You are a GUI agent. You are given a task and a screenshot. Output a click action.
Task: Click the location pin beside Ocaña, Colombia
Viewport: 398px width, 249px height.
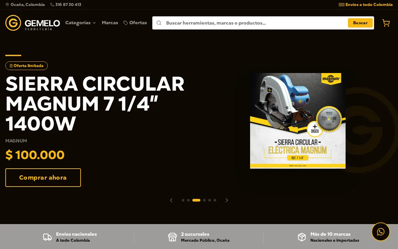(x=7, y=5)
